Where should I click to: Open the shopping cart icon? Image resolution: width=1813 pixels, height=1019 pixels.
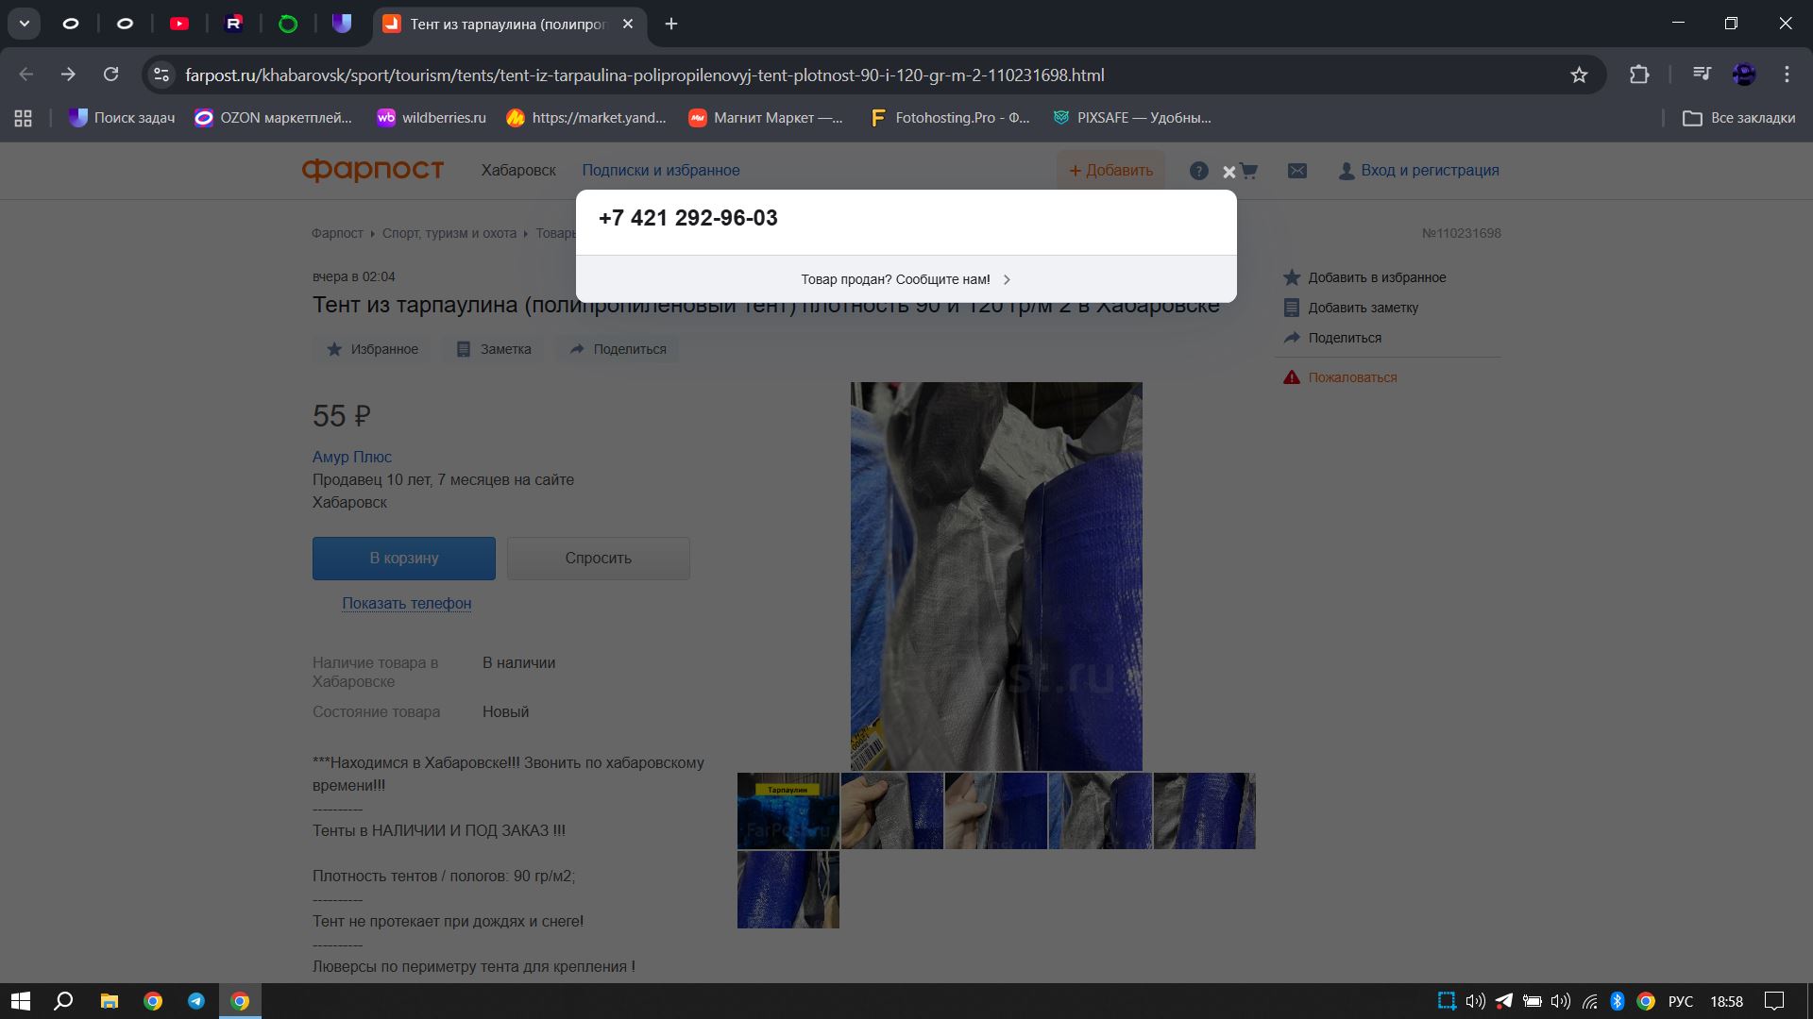1249,171
